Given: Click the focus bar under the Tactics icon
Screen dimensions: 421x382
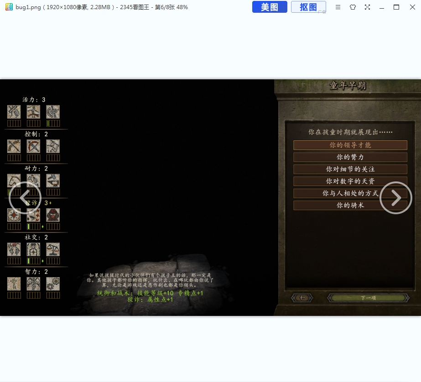Looking at the screenshot, I should point(34,227).
